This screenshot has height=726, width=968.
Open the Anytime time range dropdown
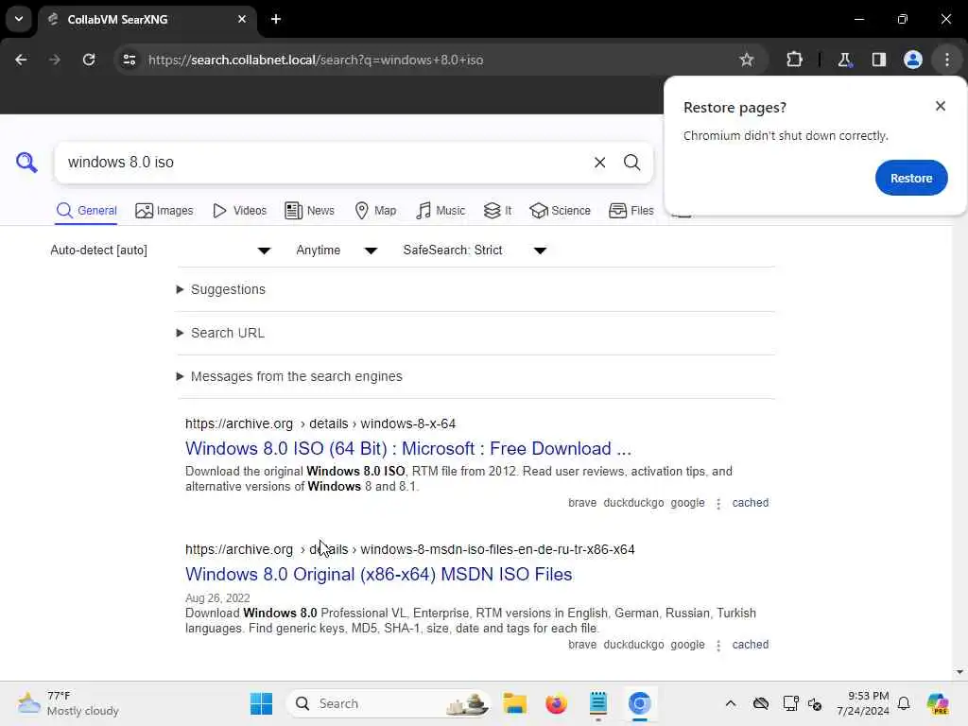point(337,250)
